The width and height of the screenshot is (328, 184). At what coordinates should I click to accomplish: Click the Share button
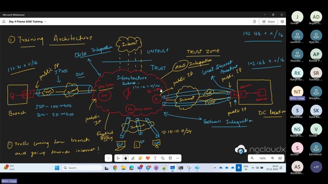[268, 21]
